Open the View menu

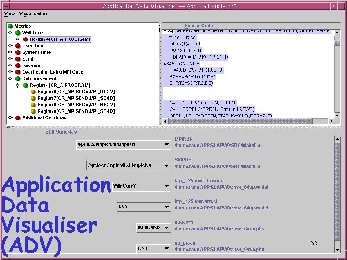pyautogui.click(x=10, y=13)
